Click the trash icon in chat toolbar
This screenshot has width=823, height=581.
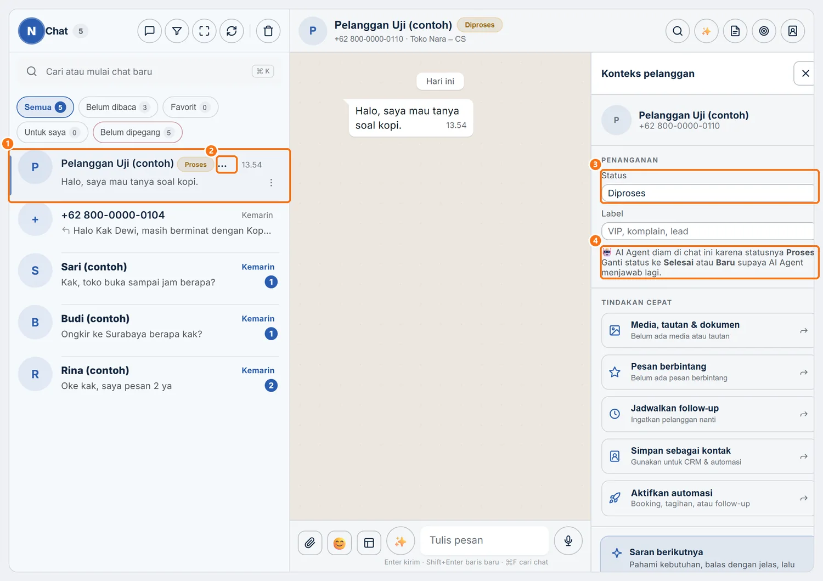point(268,31)
